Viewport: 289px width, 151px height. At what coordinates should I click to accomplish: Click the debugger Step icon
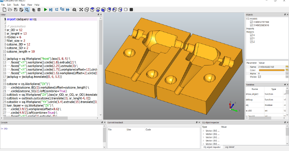tap(57, 10)
